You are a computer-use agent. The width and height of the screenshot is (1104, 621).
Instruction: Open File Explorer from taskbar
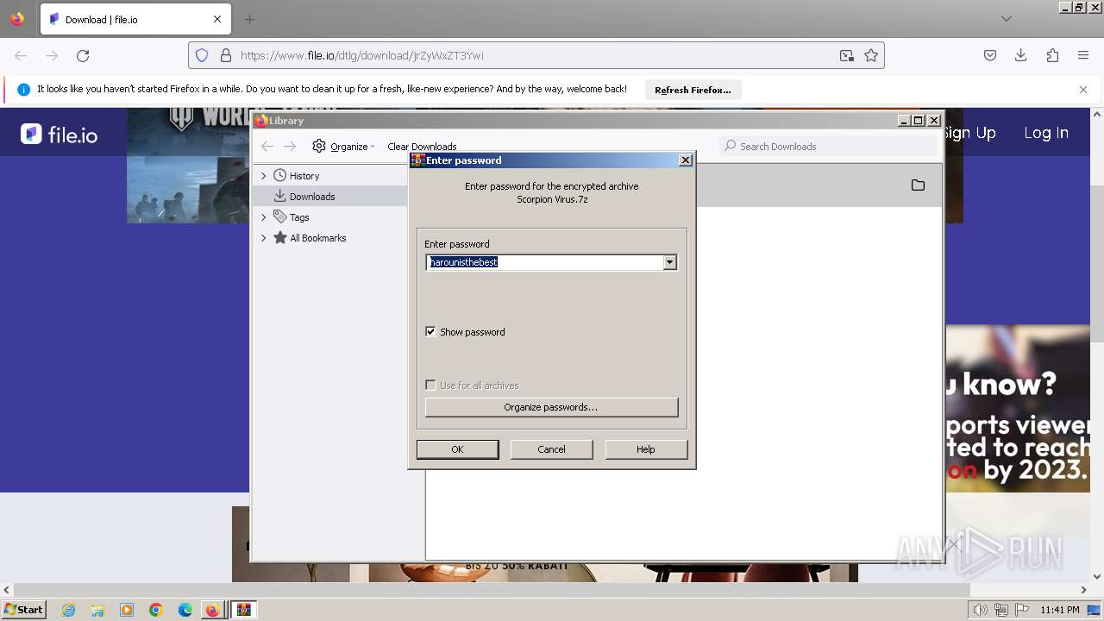97,610
